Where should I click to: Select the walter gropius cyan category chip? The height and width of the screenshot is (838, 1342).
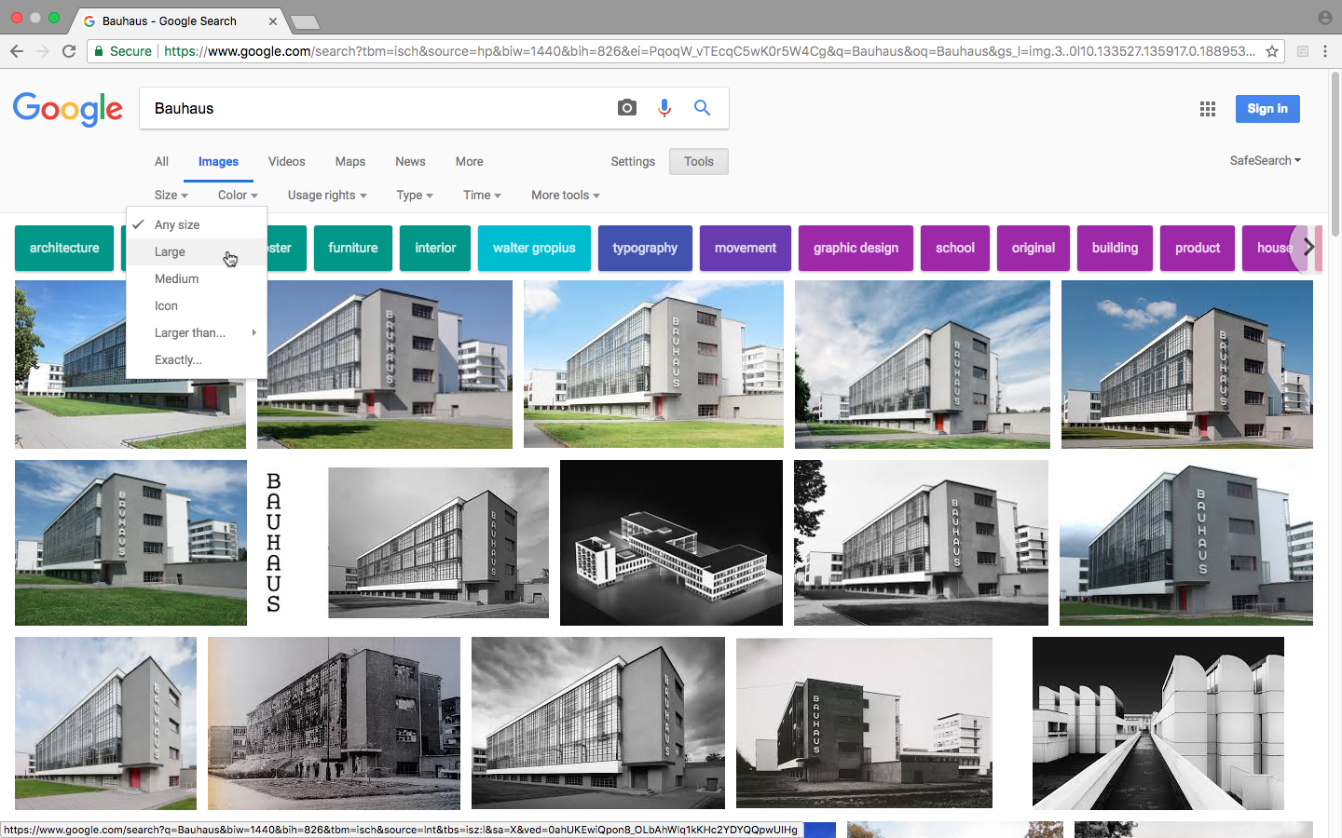(x=534, y=248)
